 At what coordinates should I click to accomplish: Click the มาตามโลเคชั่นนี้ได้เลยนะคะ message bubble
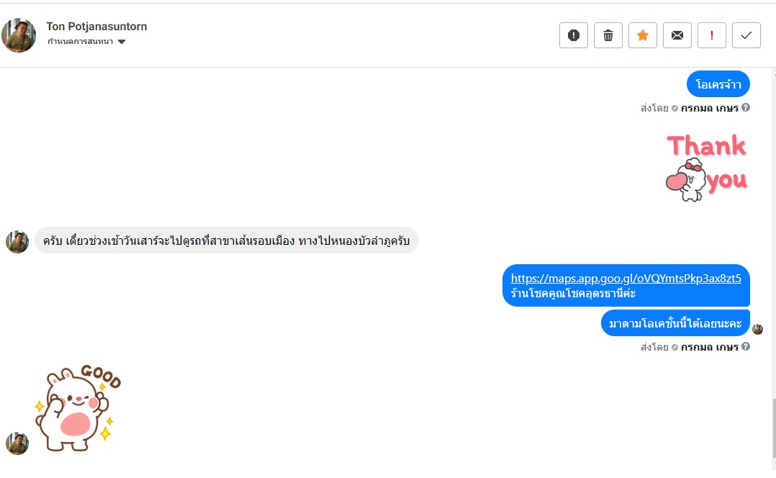(x=675, y=323)
